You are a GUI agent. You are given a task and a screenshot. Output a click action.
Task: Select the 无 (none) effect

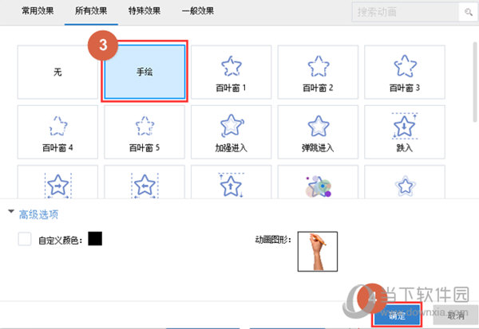57,72
